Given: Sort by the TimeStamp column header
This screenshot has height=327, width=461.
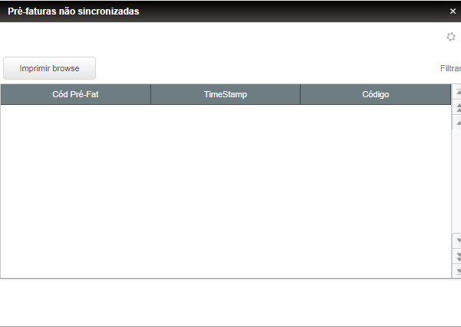Looking at the screenshot, I should [x=226, y=94].
